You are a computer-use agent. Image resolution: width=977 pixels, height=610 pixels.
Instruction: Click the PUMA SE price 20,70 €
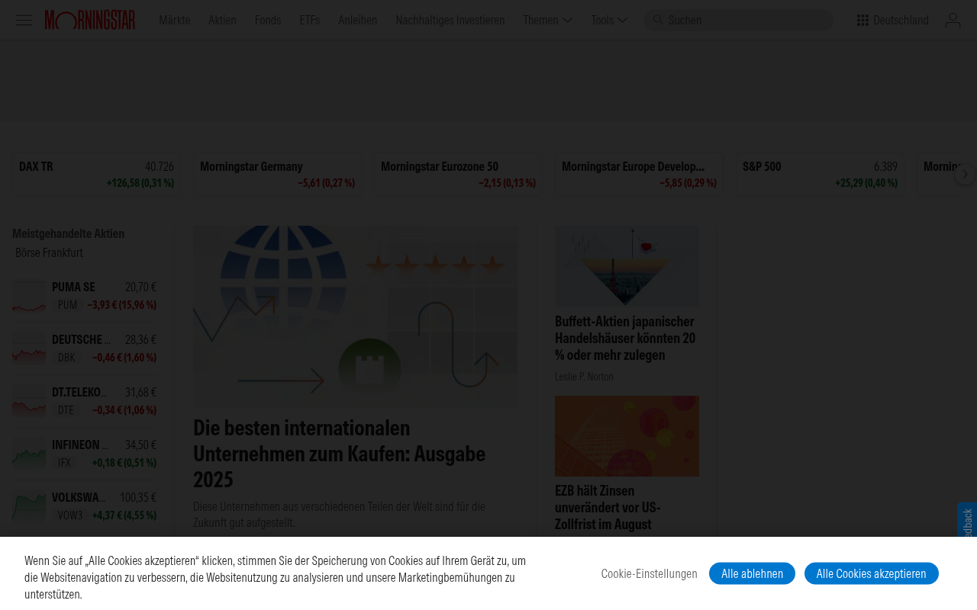[x=140, y=287]
